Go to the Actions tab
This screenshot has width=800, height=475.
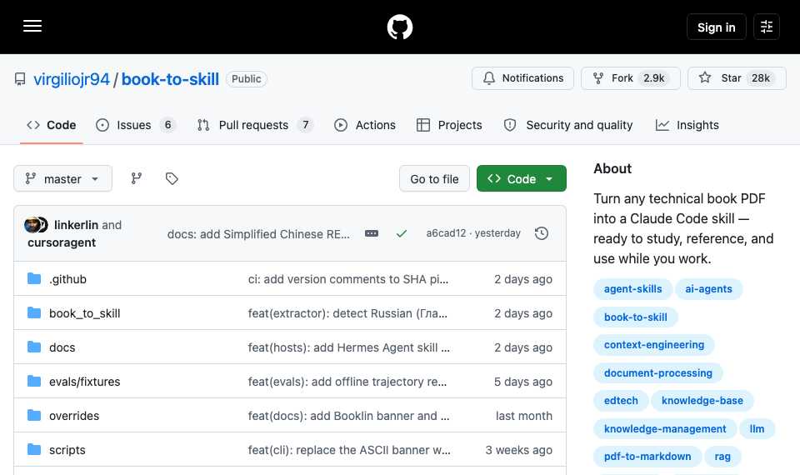point(365,125)
